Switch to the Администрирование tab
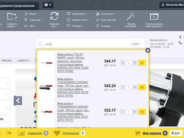Viewport: 184px width, 138px height. coord(19,6)
